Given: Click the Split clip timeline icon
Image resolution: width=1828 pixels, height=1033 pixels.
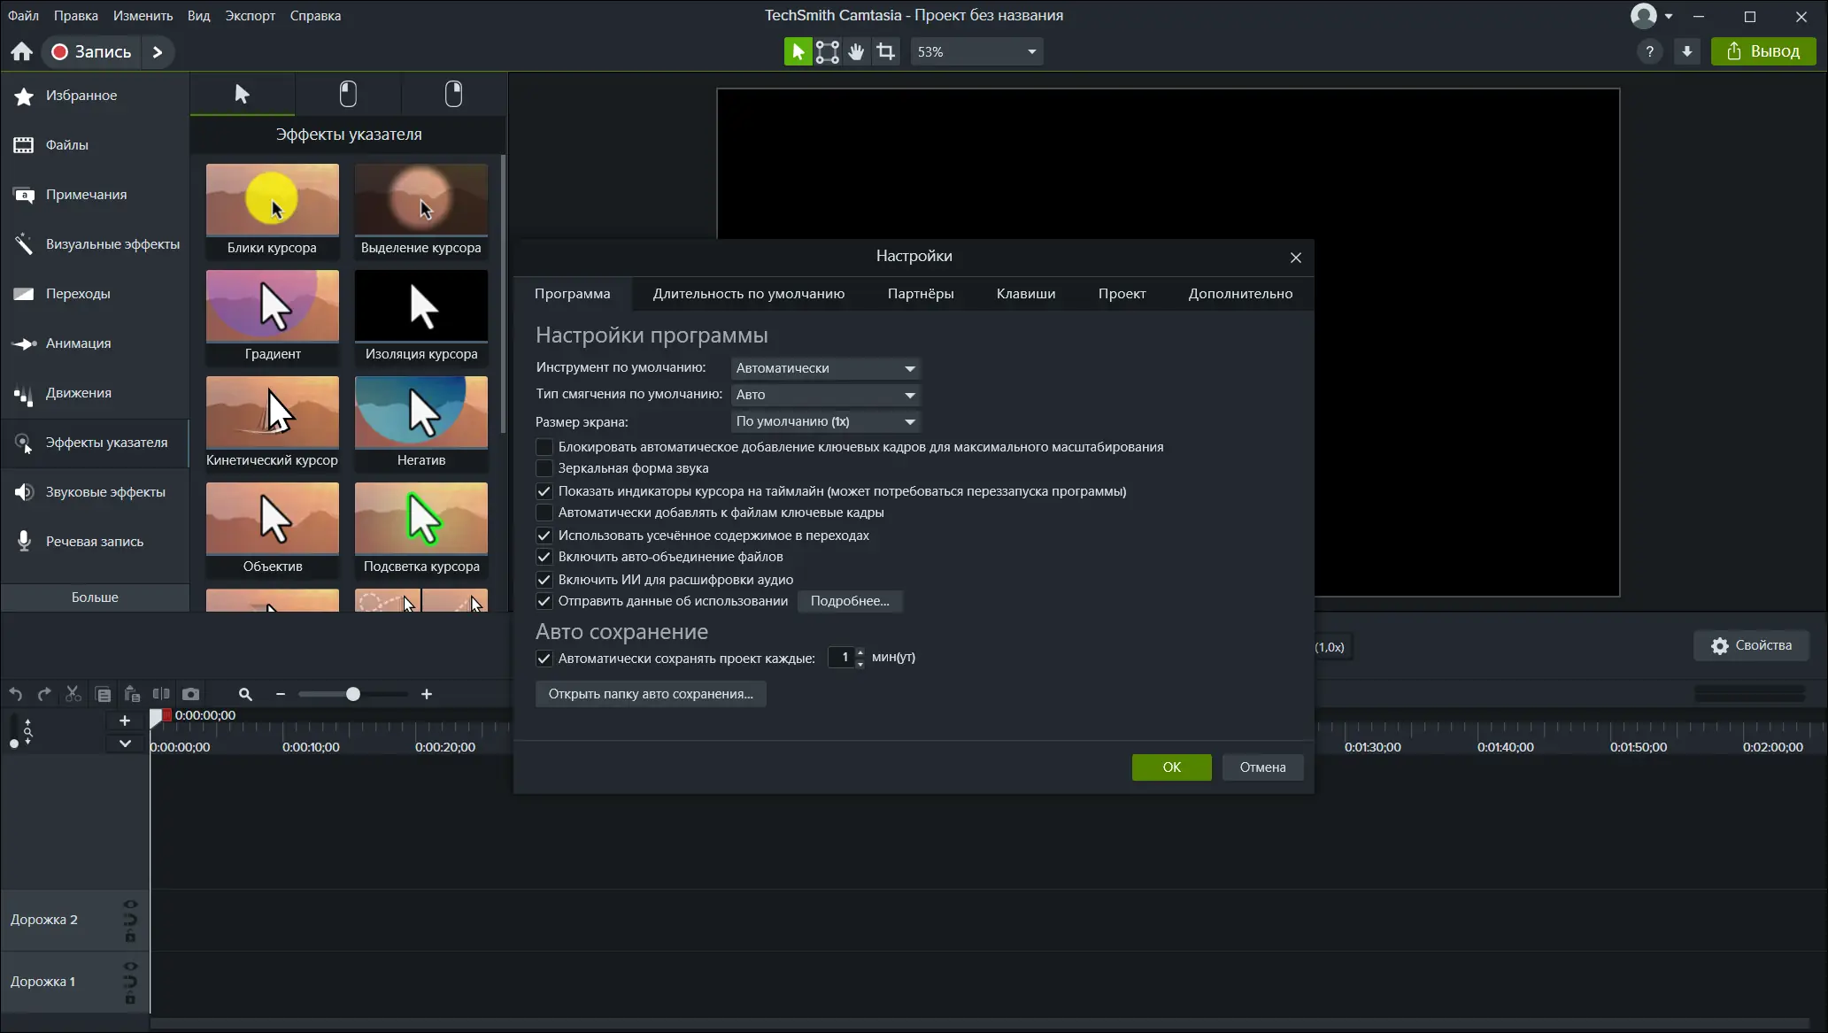Looking at the screenshot, I should coord(161,695).
